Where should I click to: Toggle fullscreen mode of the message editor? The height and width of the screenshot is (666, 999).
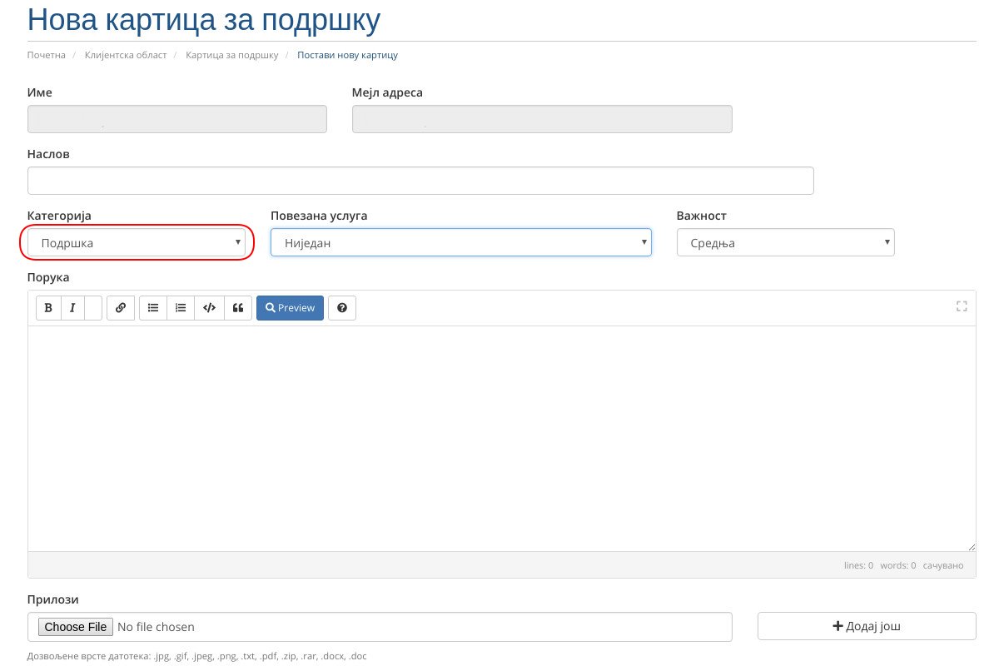pyautogui.click(x=962, y=306)
